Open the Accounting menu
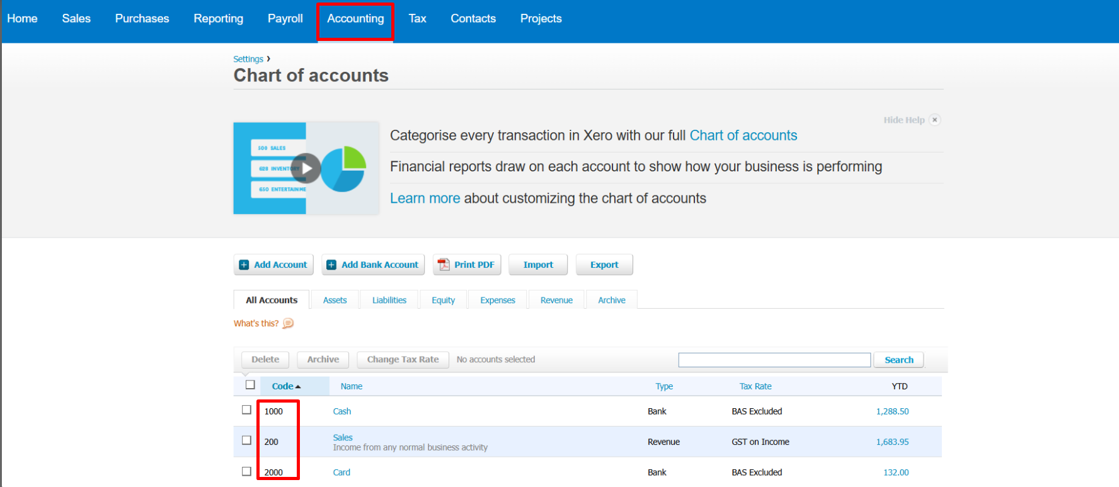The width and height of the screenshot is (1119, 487). pos(355,19)
